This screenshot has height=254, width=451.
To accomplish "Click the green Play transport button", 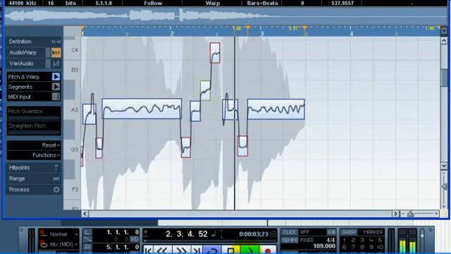I will (x=249, y=250).
